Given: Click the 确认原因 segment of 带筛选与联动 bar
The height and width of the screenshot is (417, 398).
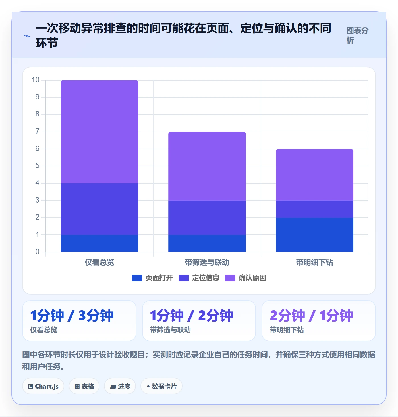Looking at the screenshot, I should pos(207,166).
